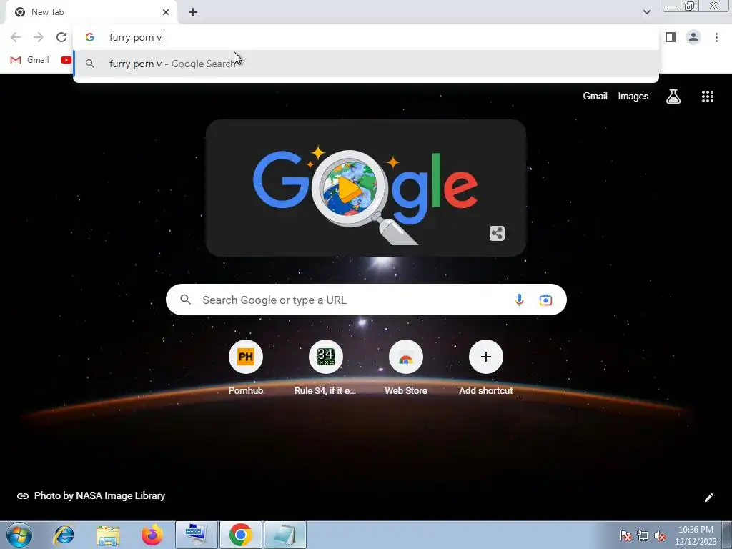Start voice search with microphone icon
Viewport: 732px width, 549px height.
pyautogui.click(x=519, y=300)
